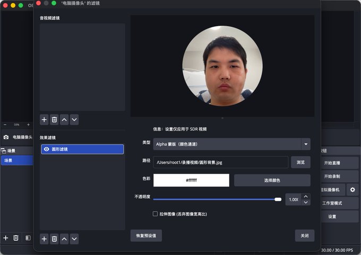Click the 恢复预设值 defaults button
Screen dimensions: 361x255
pos(146,235)
